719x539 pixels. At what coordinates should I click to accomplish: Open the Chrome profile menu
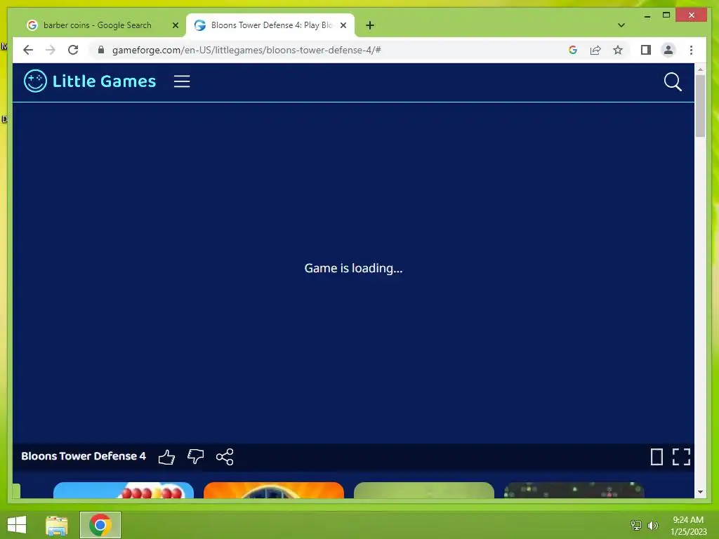point(668,50)
